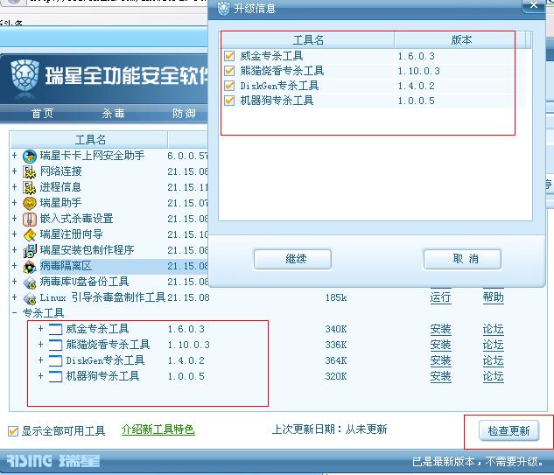Screen dimensions: 554x475
Task: Click the 瑞星助手 lion icon
Action: [x=30, y=203]
